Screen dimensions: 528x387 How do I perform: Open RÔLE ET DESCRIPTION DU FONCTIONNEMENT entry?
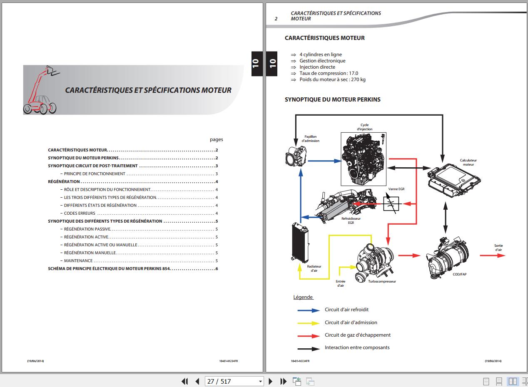pyautogui.click(x=139, y=190)
